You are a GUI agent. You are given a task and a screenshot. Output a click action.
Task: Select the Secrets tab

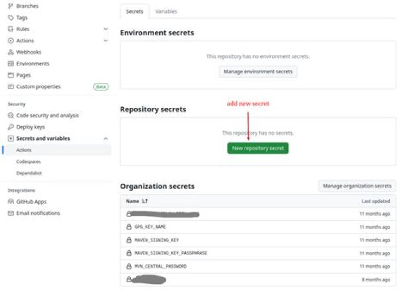click(x=135, y=11)
